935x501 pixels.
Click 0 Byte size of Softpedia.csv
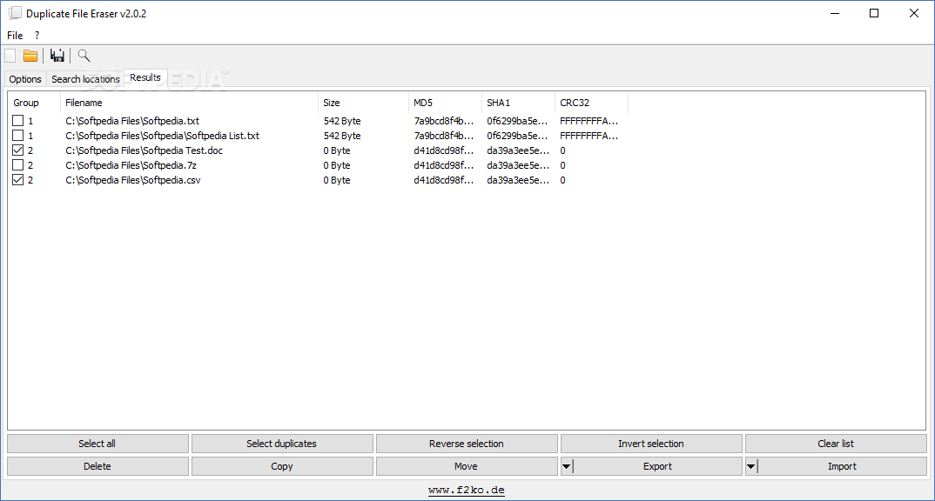coord(337,181)
